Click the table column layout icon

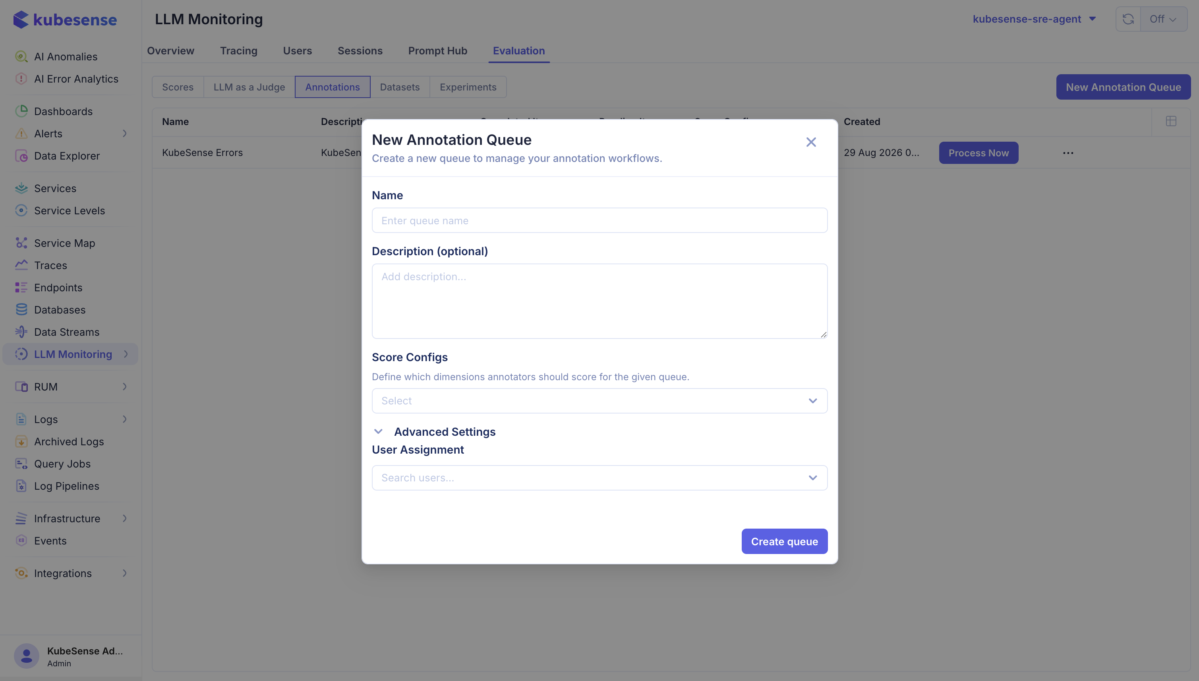pyautogui.click(x=1171, y=121)
